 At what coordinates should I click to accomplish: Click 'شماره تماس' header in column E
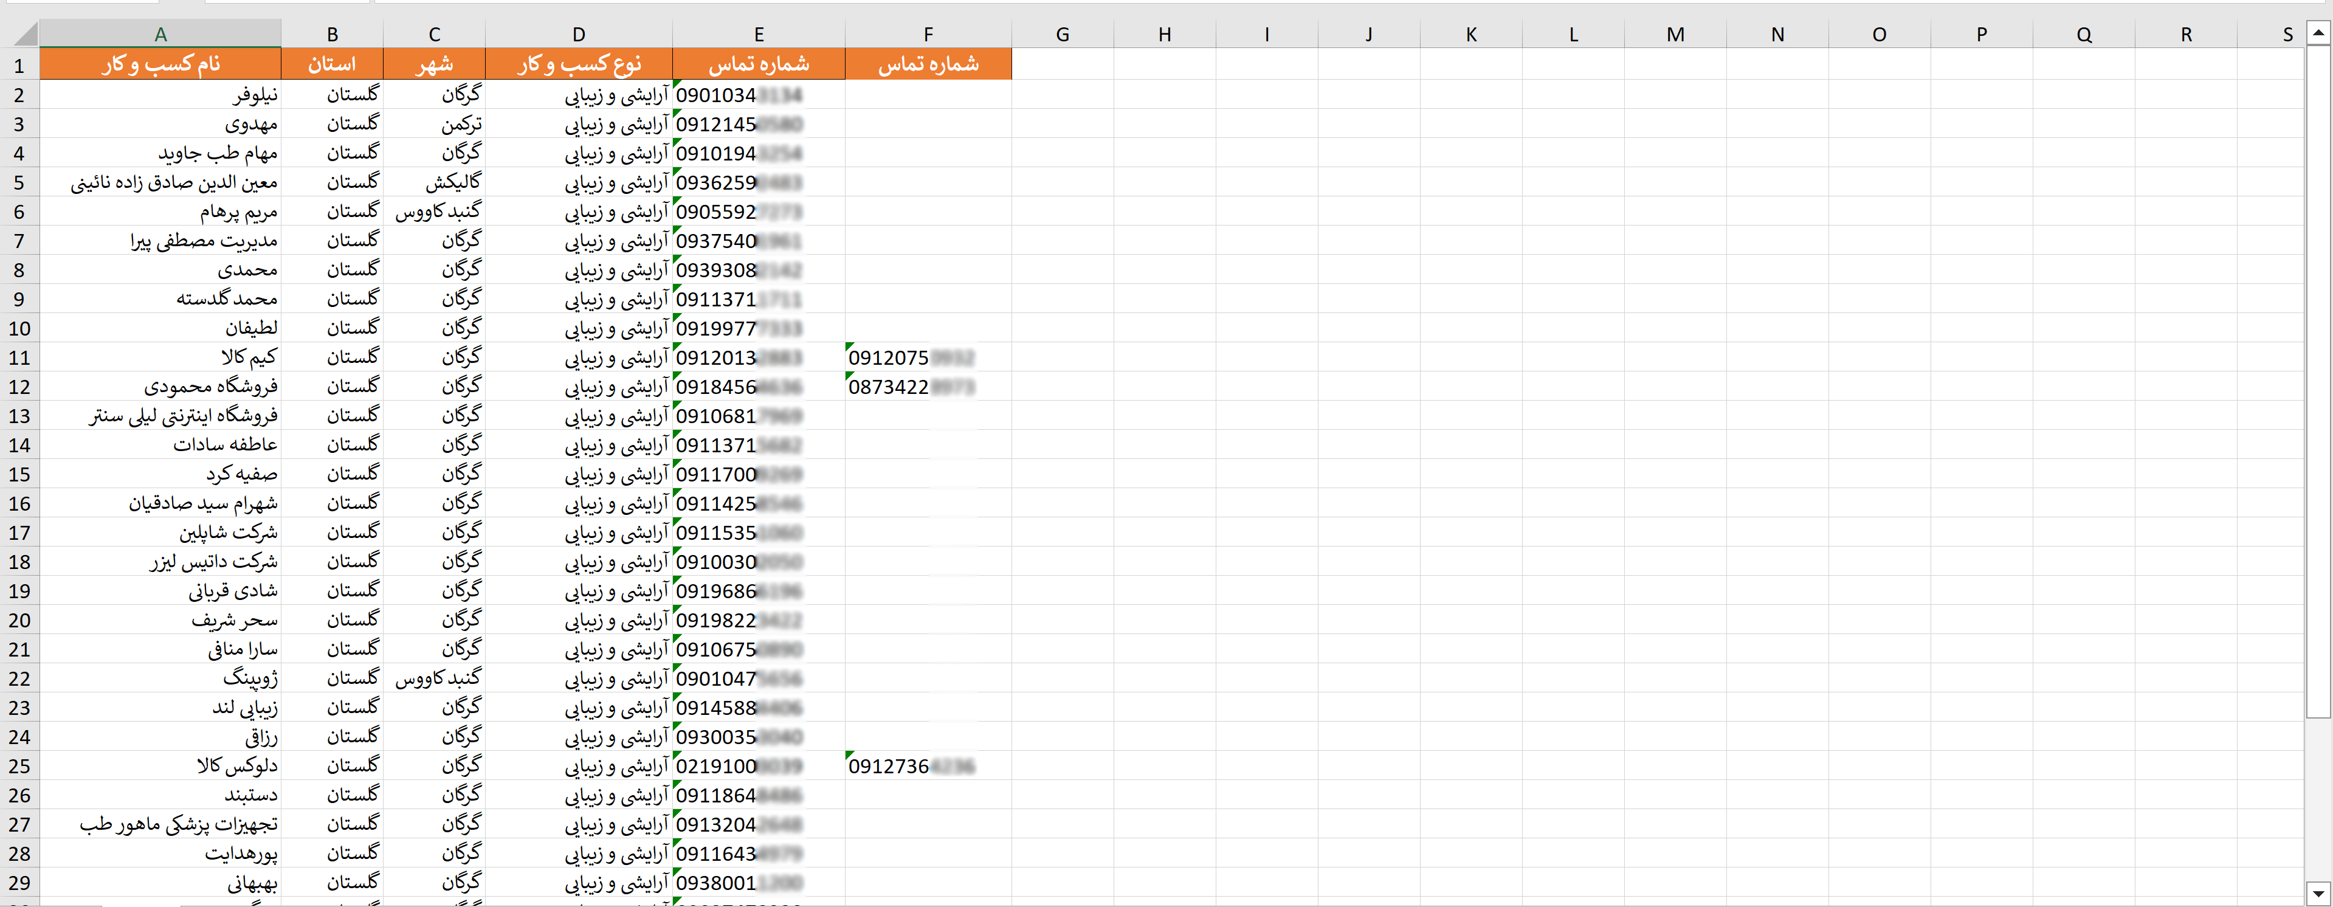[759, 64]
